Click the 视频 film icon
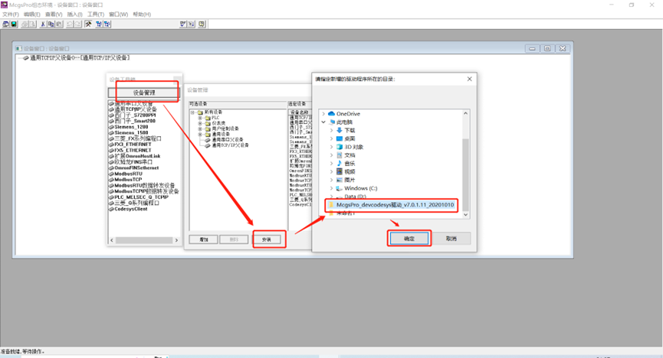Screen dimensions: 663x358 point(339,171)
